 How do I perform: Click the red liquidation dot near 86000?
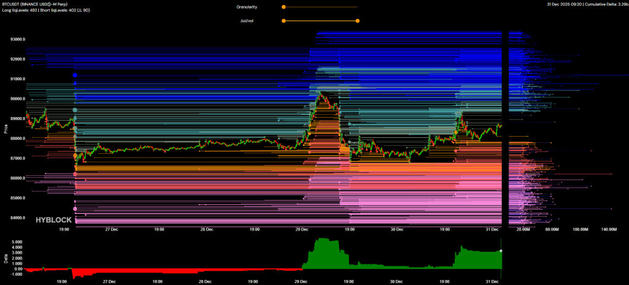click(x=75, y=174)
